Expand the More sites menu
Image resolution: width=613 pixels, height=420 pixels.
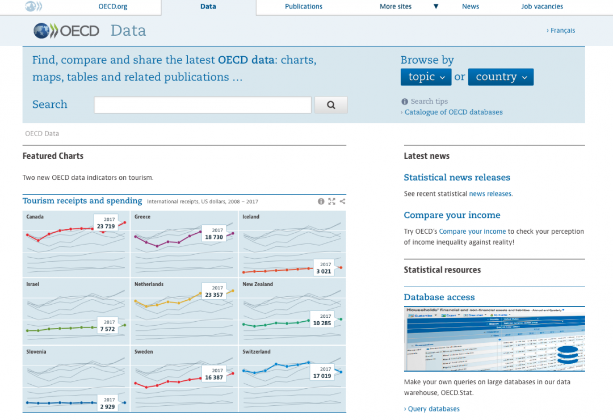click(396, 7)
